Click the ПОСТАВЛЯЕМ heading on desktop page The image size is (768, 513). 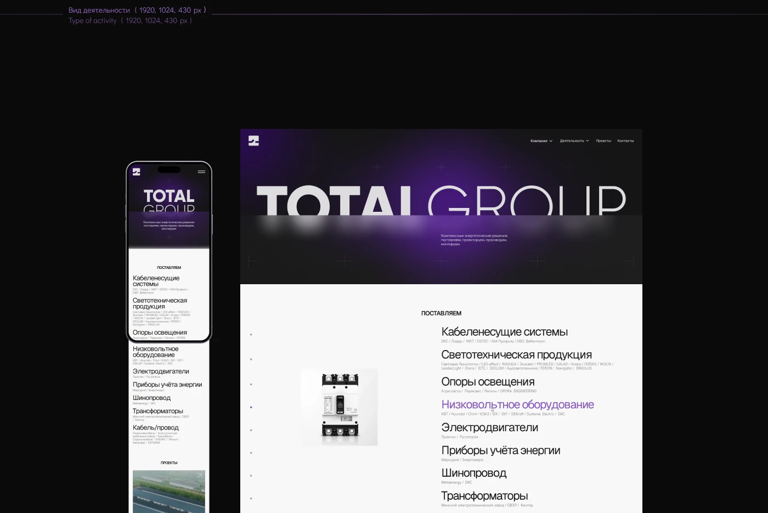441,313
